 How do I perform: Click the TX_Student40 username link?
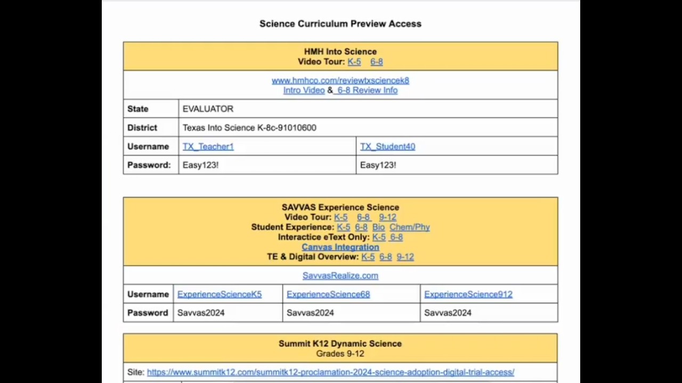tap(387, 146)
